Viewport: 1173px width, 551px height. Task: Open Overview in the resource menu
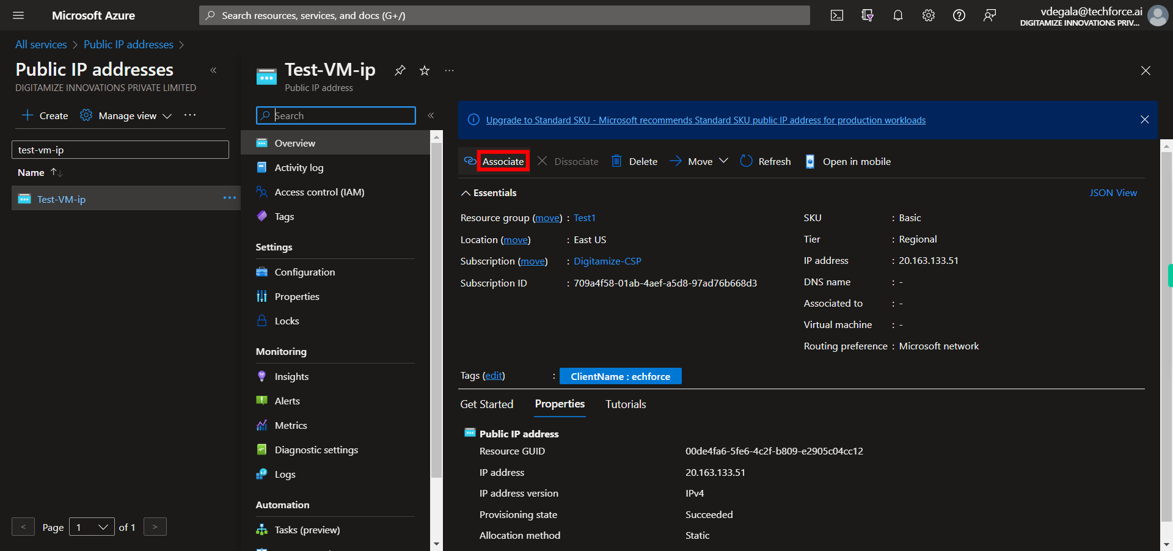coord(335,143)
